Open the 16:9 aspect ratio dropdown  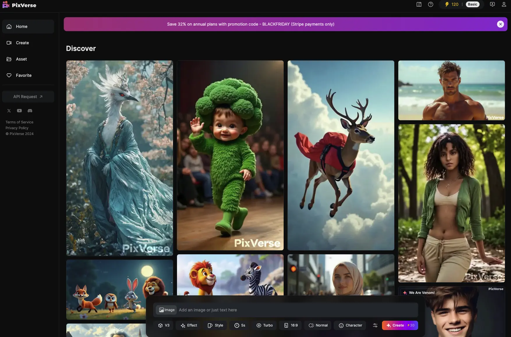[291, 325]
